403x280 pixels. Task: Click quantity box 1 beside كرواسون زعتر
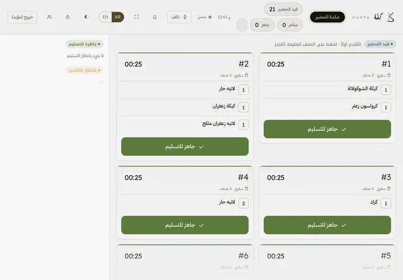click(x=386, y=108)
